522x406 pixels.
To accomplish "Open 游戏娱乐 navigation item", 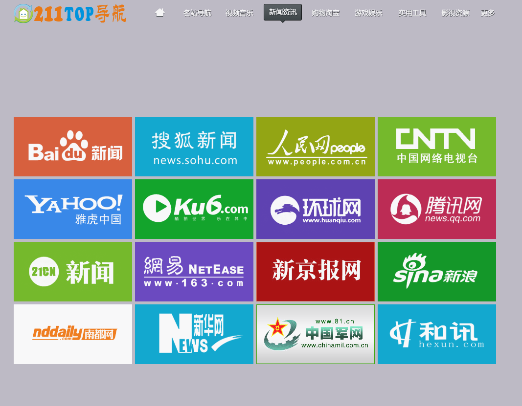I will pos(368,13).
